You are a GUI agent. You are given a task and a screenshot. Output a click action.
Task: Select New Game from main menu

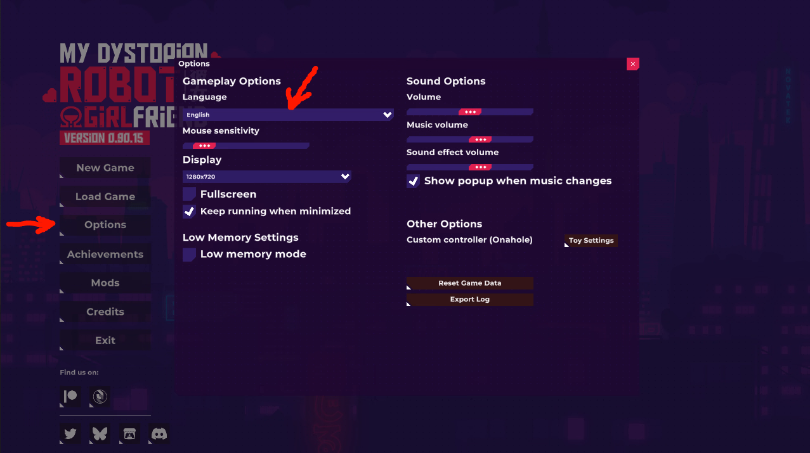point(105,168)
